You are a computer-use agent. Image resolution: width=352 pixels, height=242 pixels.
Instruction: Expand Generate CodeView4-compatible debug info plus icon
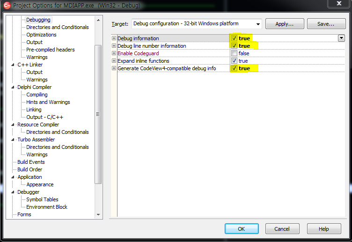114,68
